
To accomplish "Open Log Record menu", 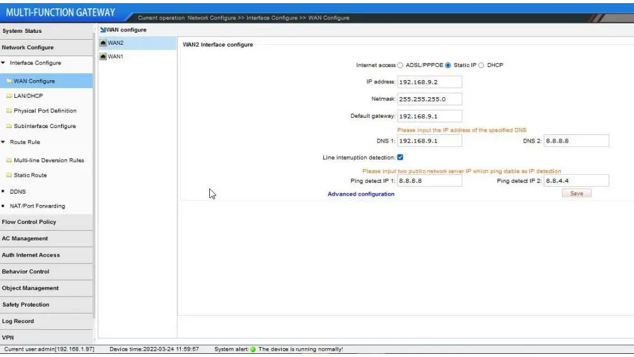I will click(x=46, y=322).
